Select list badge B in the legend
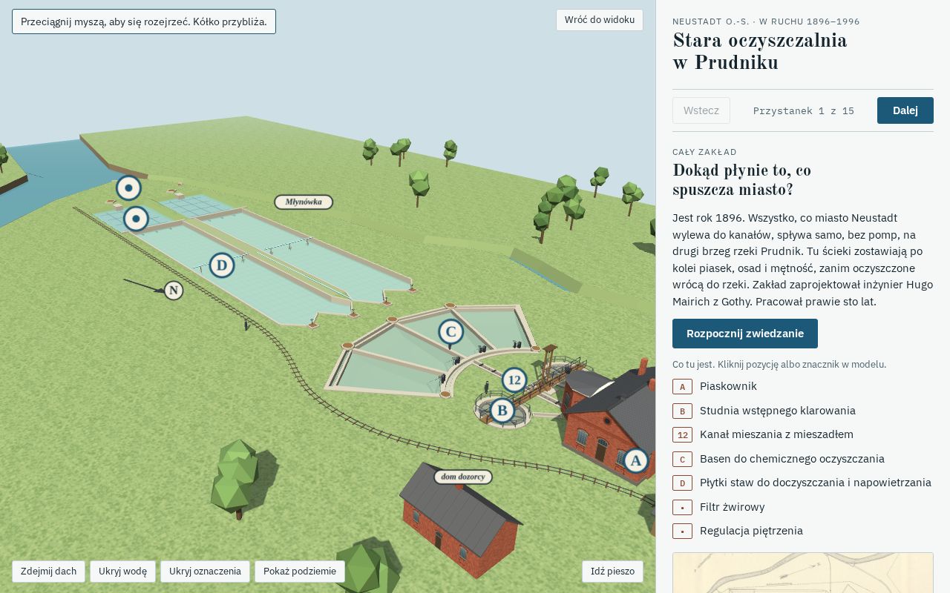 coord(682,411)
